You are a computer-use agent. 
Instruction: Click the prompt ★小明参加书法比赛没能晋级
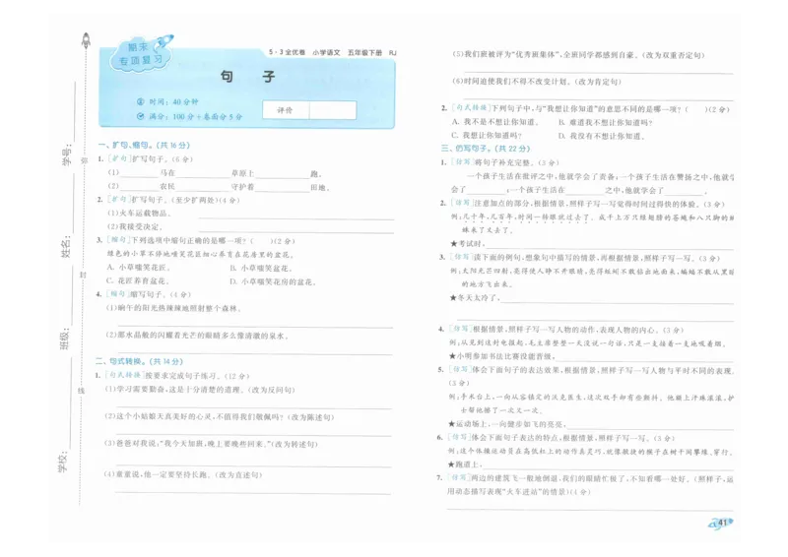click(502, 356)
